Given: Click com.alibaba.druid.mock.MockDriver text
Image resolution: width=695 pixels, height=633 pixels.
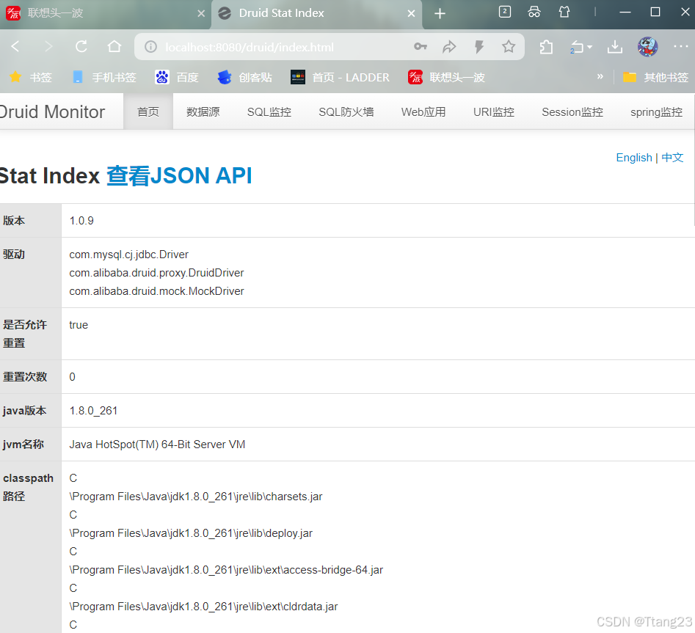Looking at the screenshot, I should 156,291.
